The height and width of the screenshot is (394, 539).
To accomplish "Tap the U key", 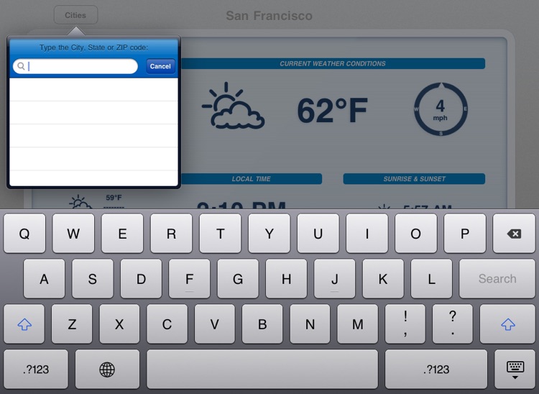I will pyautogui.click(x=318, y=234).
